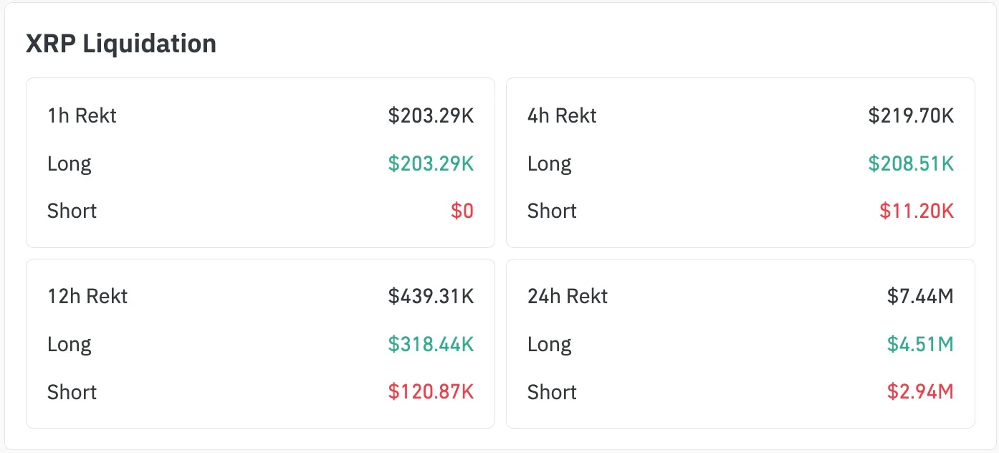Viewport: 999px width, 453px height.
Task: Click the XRP Liquidation heading
Action: (121, 44)
